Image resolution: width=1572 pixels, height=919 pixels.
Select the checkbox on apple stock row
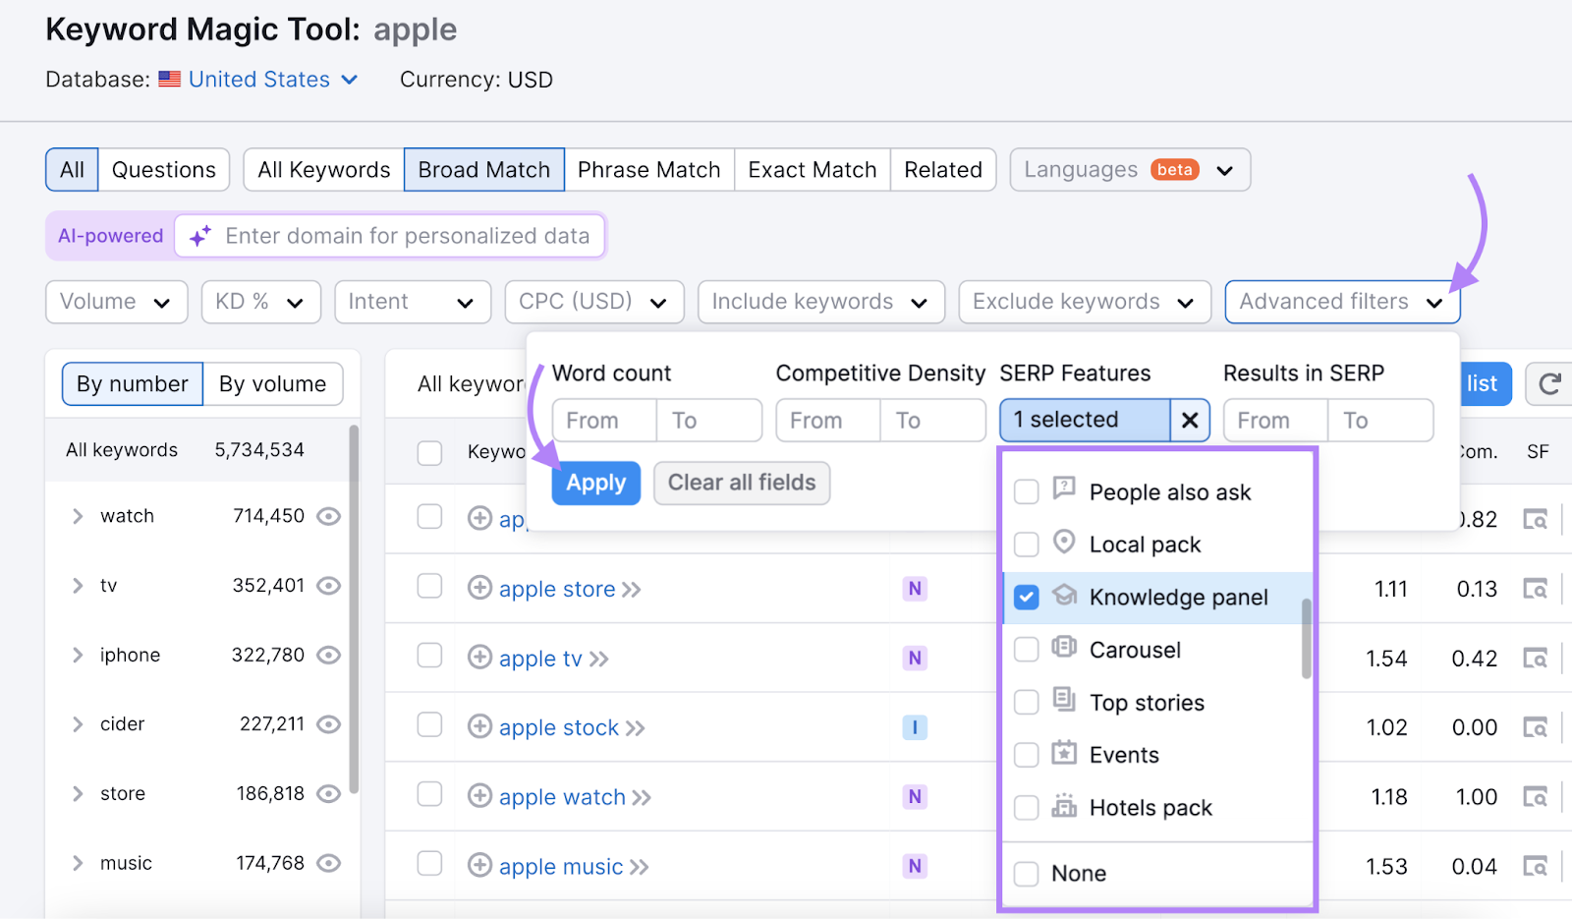[429, 726]
